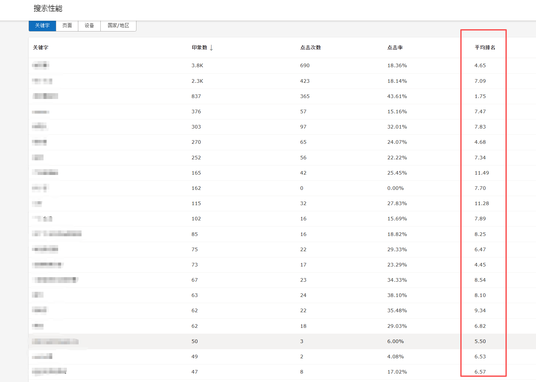The height and width of the screenshot is (382, 536).
Task: Click the keyword in the 0.00% click-rate row
Action: (40, 188)
